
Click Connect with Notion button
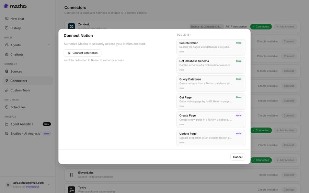pos(82,53)
